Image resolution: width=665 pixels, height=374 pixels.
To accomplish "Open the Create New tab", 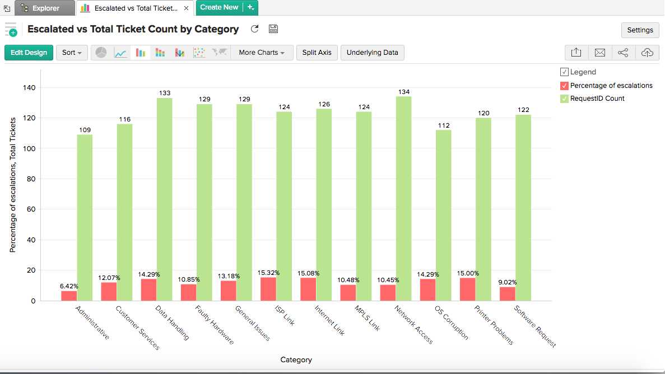I will coord(221,8).
